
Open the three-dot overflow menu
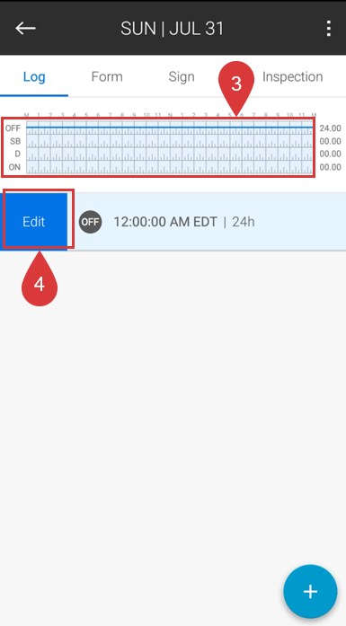pyautogui.click(x=328, y=29)
